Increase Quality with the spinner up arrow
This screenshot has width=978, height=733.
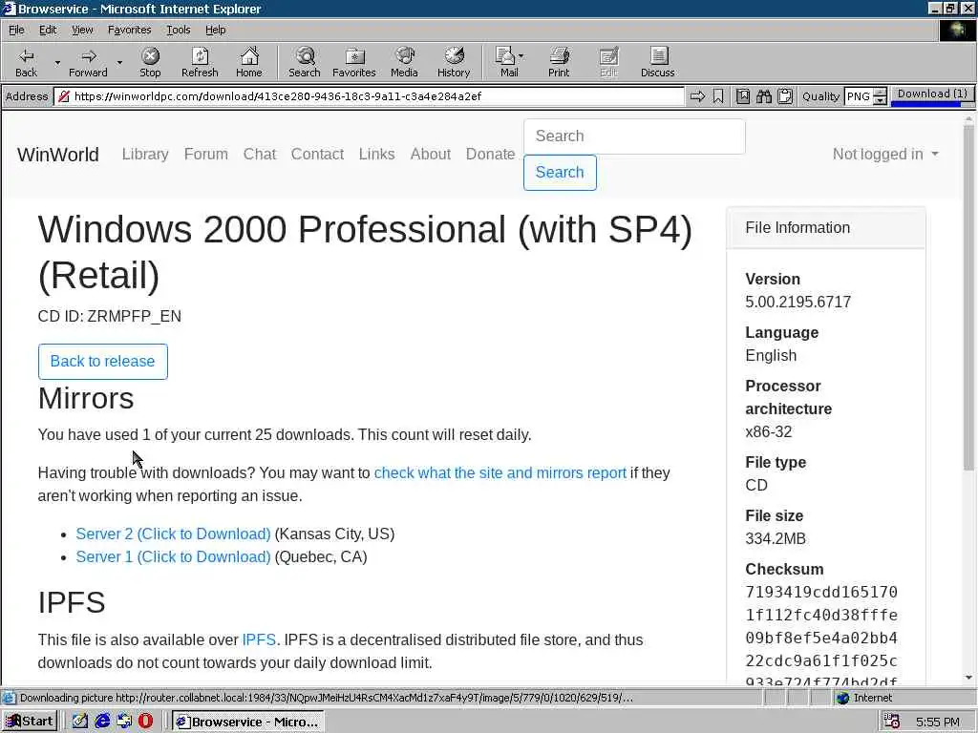click(x=880, y=93)
